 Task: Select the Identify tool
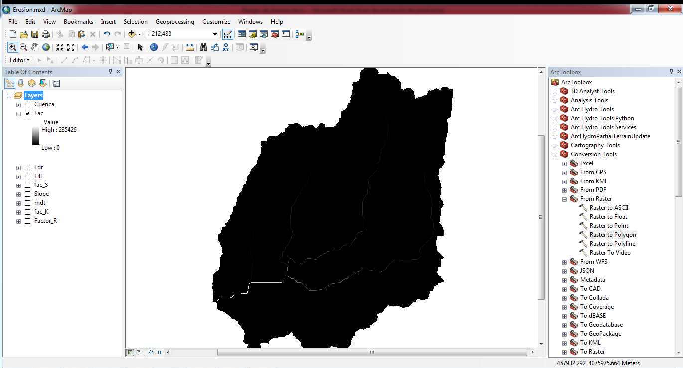154,47
